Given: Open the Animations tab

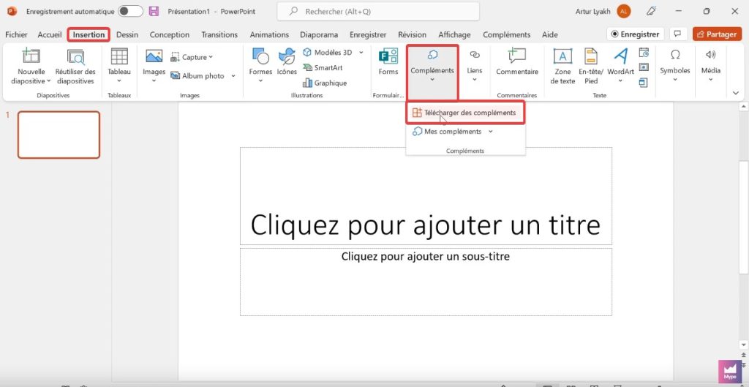Looking at the screenshot, I should pos(269,34).
